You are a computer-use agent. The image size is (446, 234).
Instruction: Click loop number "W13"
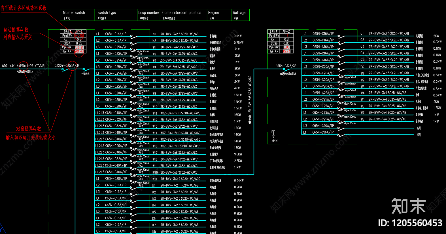pyautogui.click(x=155, y=127)
